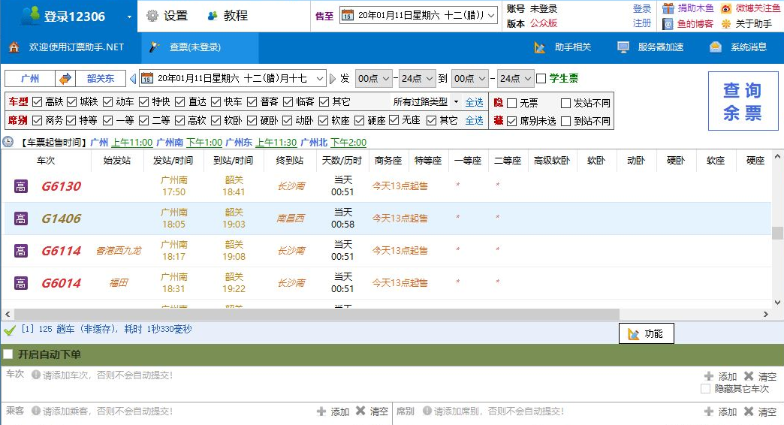Click the train list scroll down arrow
This screenshot has width=784, height=425.
tap(777, 303)
